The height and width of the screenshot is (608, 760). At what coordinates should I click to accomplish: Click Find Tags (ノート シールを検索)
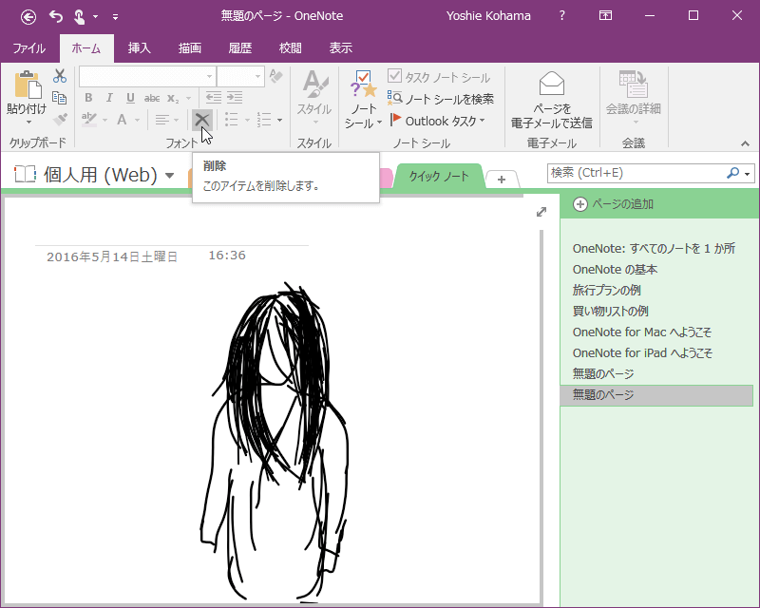[x=440, y=99]
